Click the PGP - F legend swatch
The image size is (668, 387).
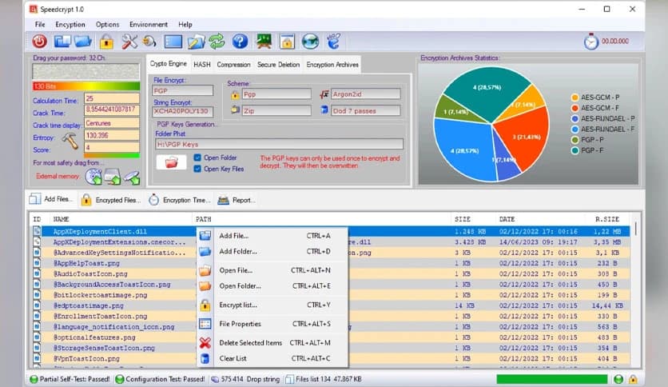(575, 150)
